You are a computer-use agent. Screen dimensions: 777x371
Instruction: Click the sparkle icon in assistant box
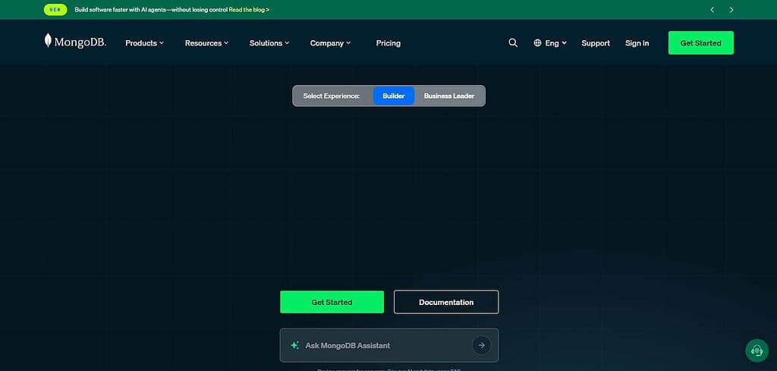(x=295, y=345)
